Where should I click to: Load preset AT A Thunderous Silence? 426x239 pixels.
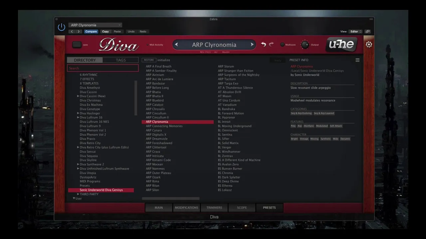pyautogui.click(x=235, y=88)
